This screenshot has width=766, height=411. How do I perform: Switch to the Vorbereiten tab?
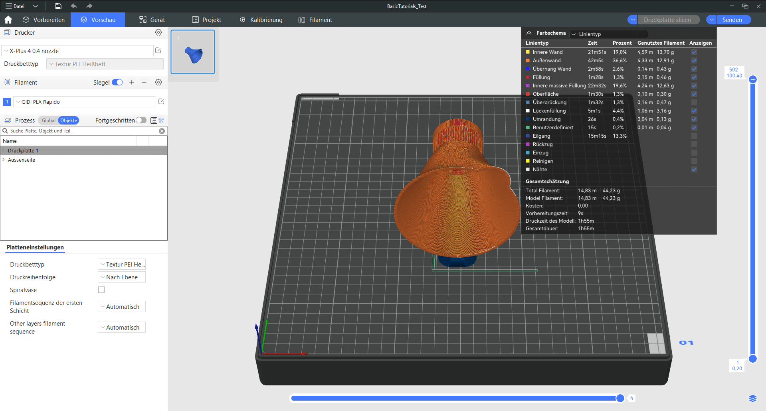44,20
